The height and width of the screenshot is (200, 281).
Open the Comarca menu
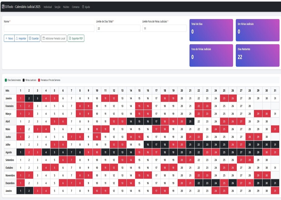coord(76,7)
